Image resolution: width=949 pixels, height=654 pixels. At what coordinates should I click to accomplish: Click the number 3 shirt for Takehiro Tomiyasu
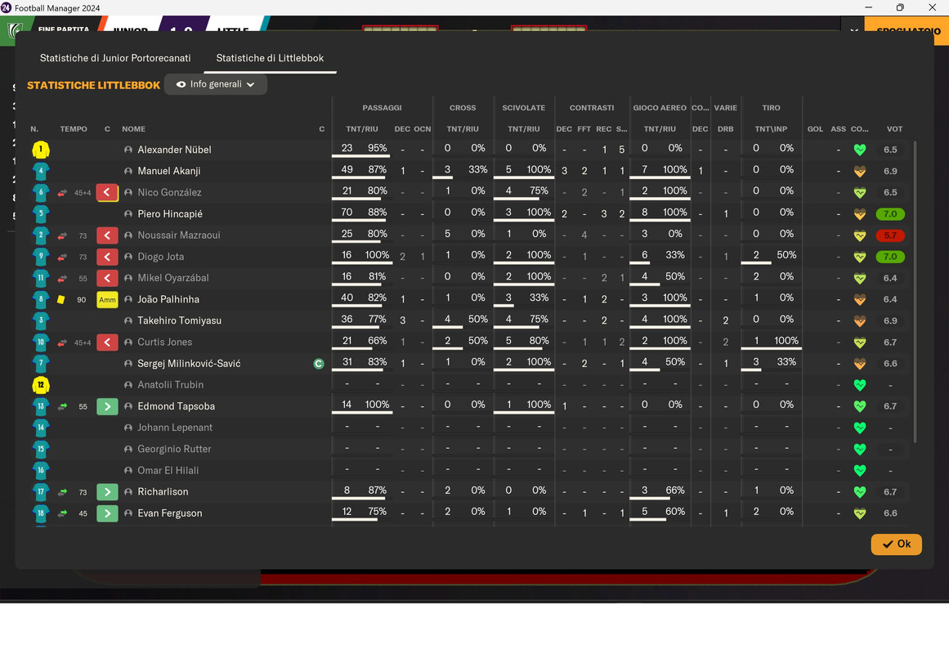click(x=41, y=320)
